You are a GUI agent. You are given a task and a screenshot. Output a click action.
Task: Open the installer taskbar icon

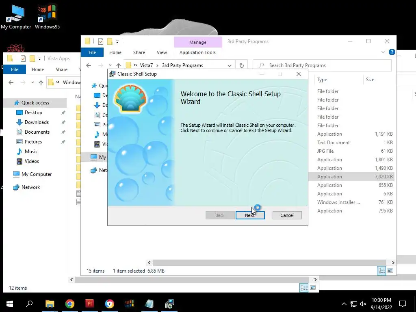tap(169, 304)
